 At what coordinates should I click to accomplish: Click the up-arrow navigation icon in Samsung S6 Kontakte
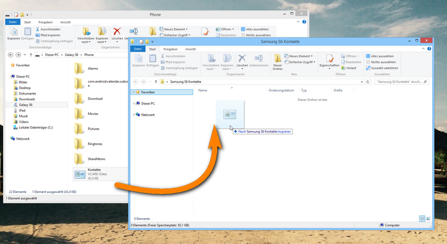[x=156, y=82]
